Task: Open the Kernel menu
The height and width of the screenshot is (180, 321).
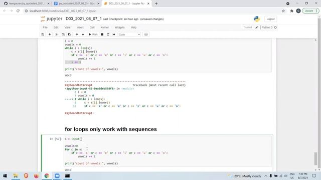Action: coord(104,27)
